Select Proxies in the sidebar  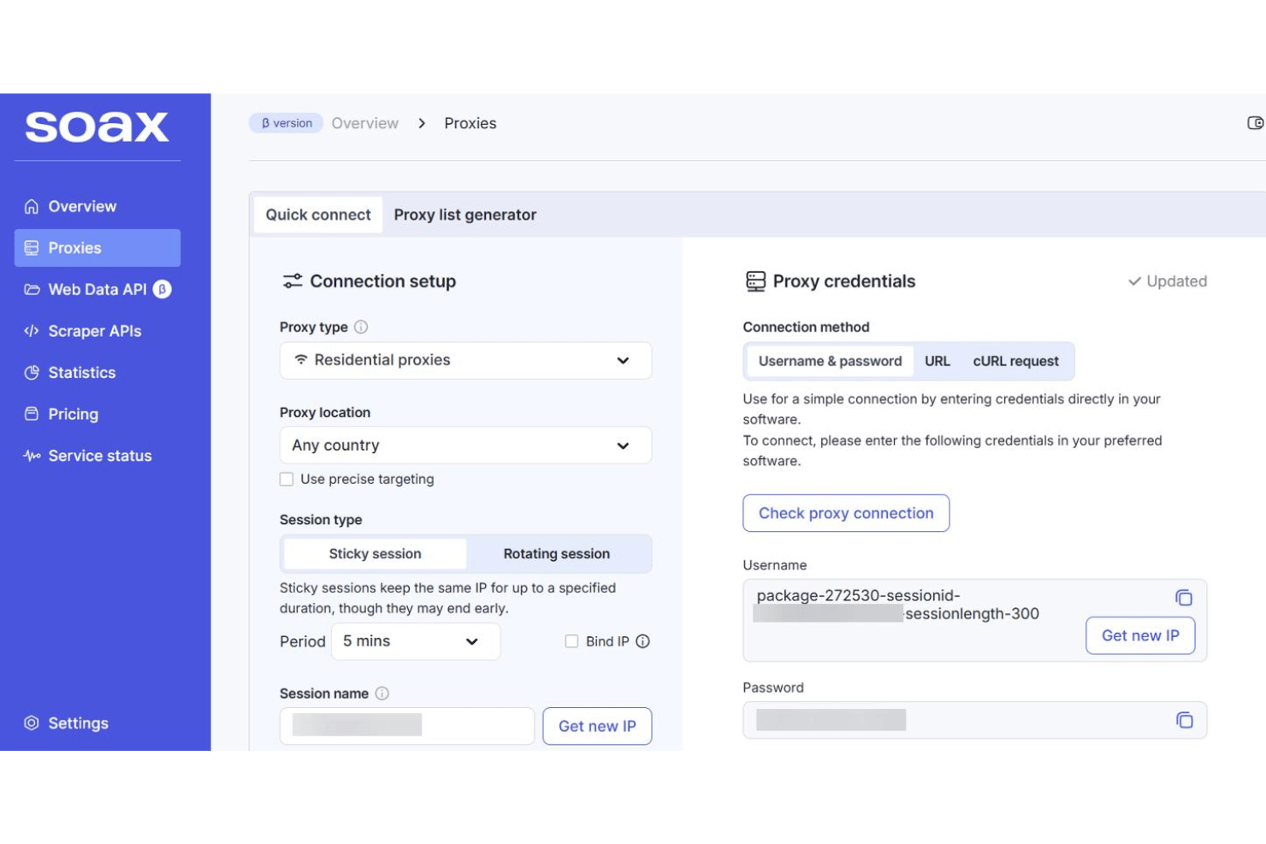click(98, 248)
